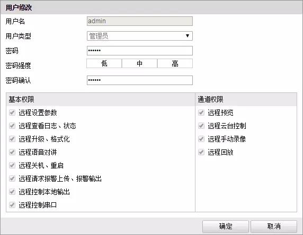Toggle 远程升级、格式化 checkbox
This screenshot has height=235, width=303.
(12, 139)
